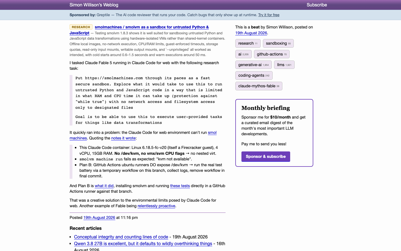Click the 'at 11:16 pm' posted time text
The width and height of the screenshot is (401, 251).
point(127,218)
